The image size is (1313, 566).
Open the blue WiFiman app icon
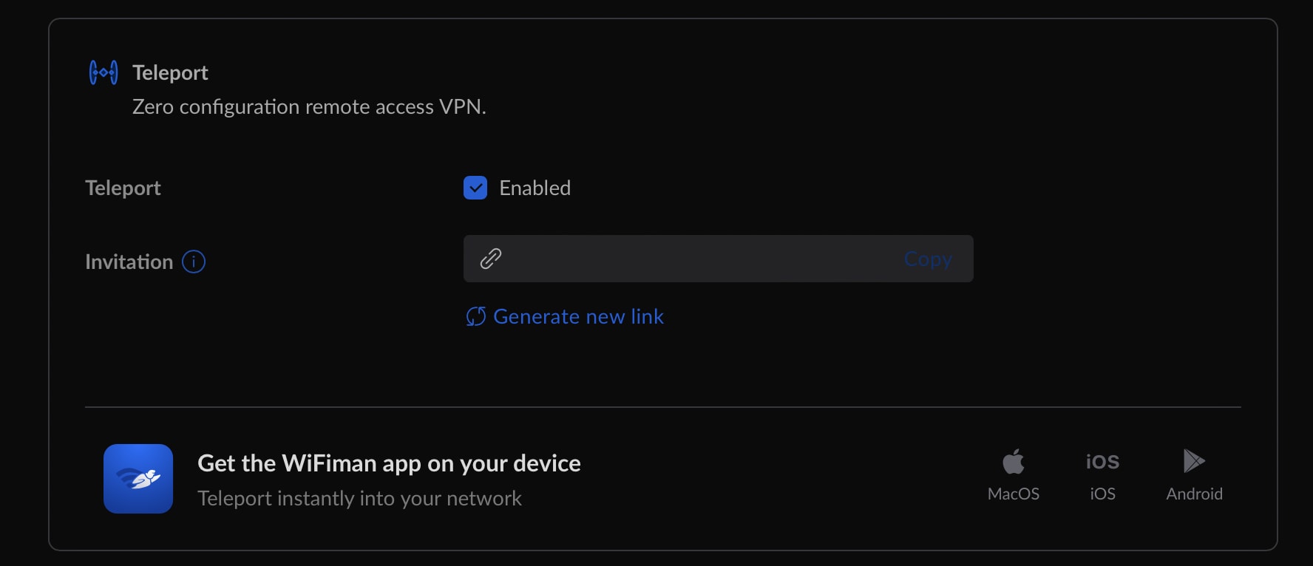pyautogui.click(x=138, y=479)
